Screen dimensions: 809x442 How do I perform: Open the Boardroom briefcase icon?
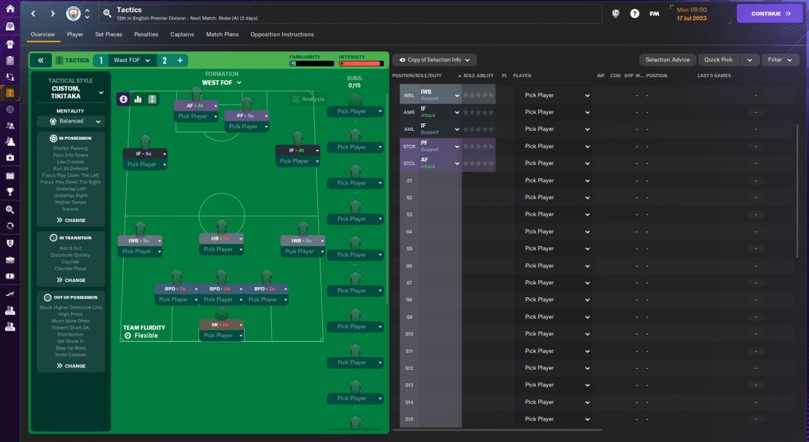pyautogui.click(x=9, y=260)
